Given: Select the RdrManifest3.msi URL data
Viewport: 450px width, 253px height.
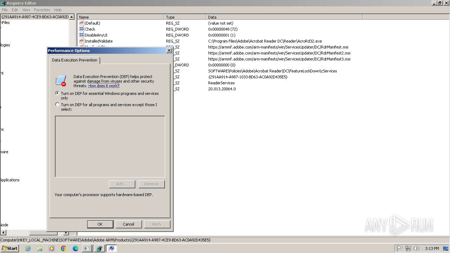Looking at the screenshot, I should (x=279, y=59).
